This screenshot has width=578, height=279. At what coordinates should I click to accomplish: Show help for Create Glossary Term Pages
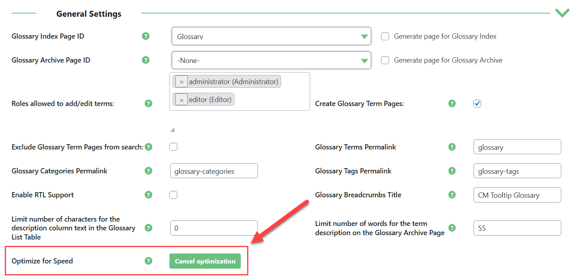[452, 104]
